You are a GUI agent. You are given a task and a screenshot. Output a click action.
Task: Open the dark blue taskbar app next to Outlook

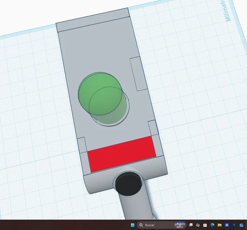tap(234, 225)
